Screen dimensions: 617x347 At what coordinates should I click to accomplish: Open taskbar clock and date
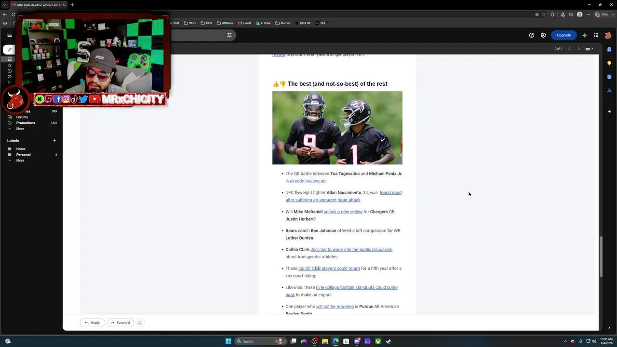(606, 341)
